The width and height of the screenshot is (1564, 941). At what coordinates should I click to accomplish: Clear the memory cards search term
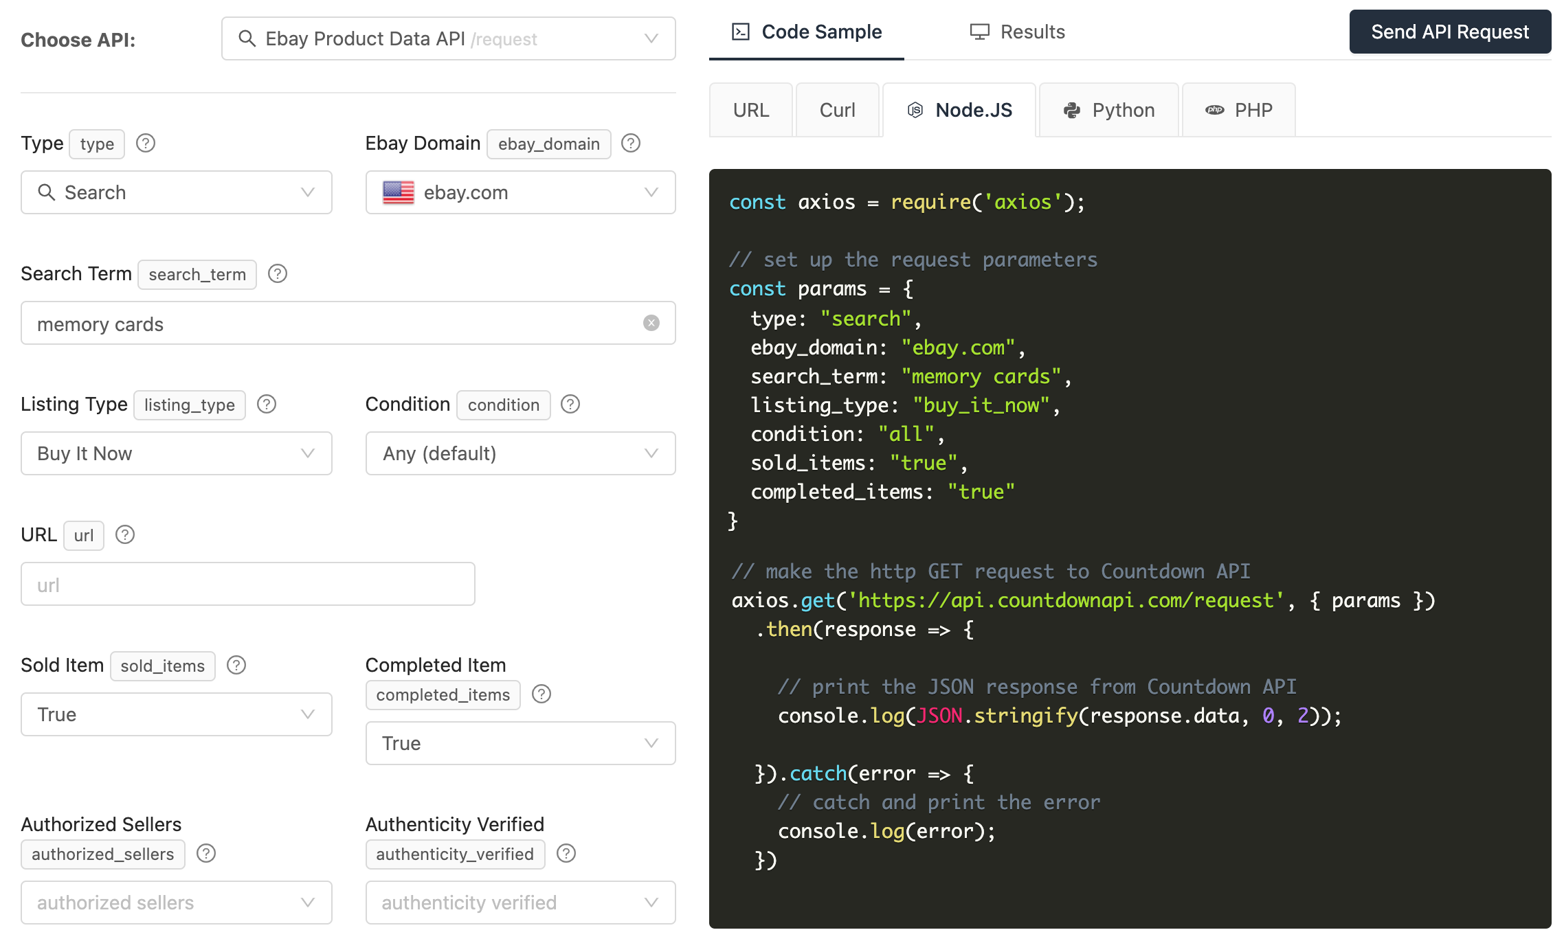click(x=651, y=323)
